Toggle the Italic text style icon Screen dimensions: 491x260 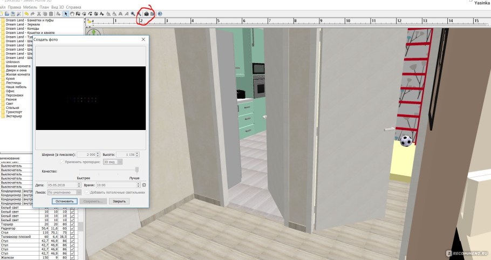[x=126, y=14]
